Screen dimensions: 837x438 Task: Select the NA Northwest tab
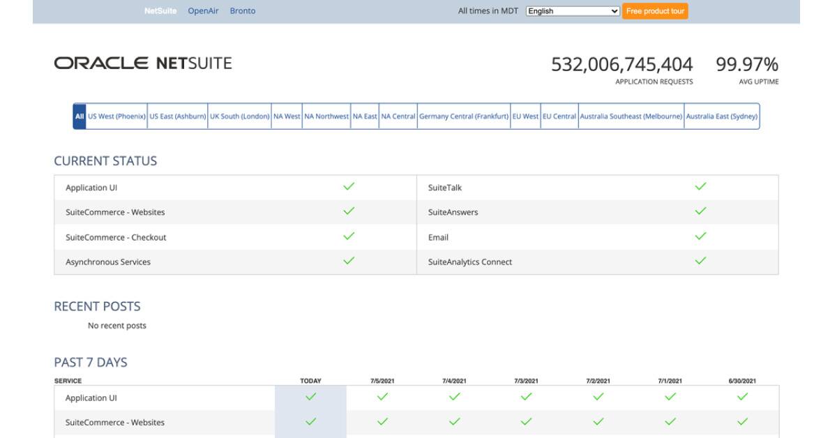coord(326,116)
